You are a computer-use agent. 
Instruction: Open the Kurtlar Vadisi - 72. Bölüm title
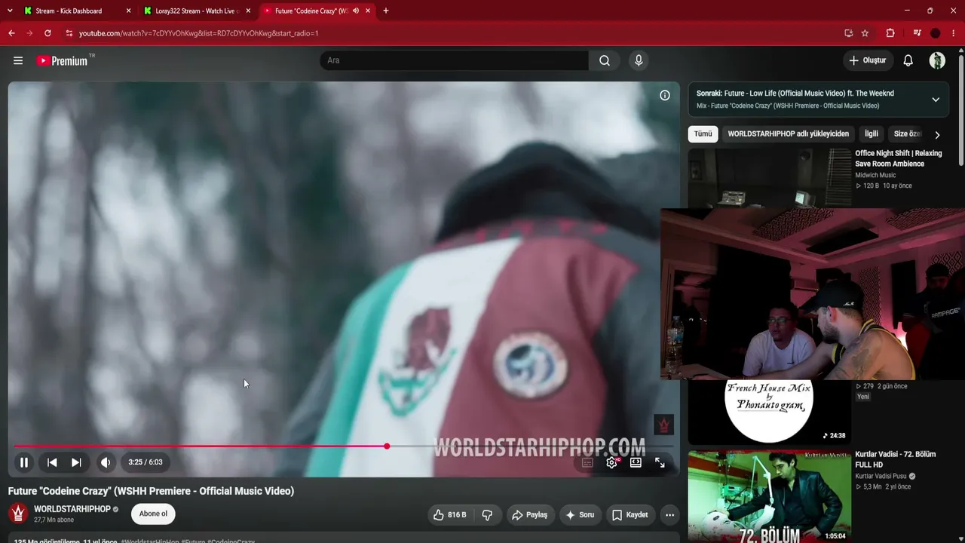tap(896, 459)
